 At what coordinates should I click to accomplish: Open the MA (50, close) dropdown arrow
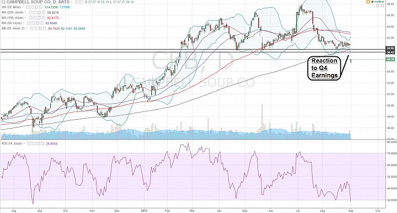(24, 23)
